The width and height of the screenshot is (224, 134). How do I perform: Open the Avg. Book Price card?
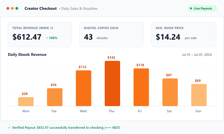[x=184, y=35]
